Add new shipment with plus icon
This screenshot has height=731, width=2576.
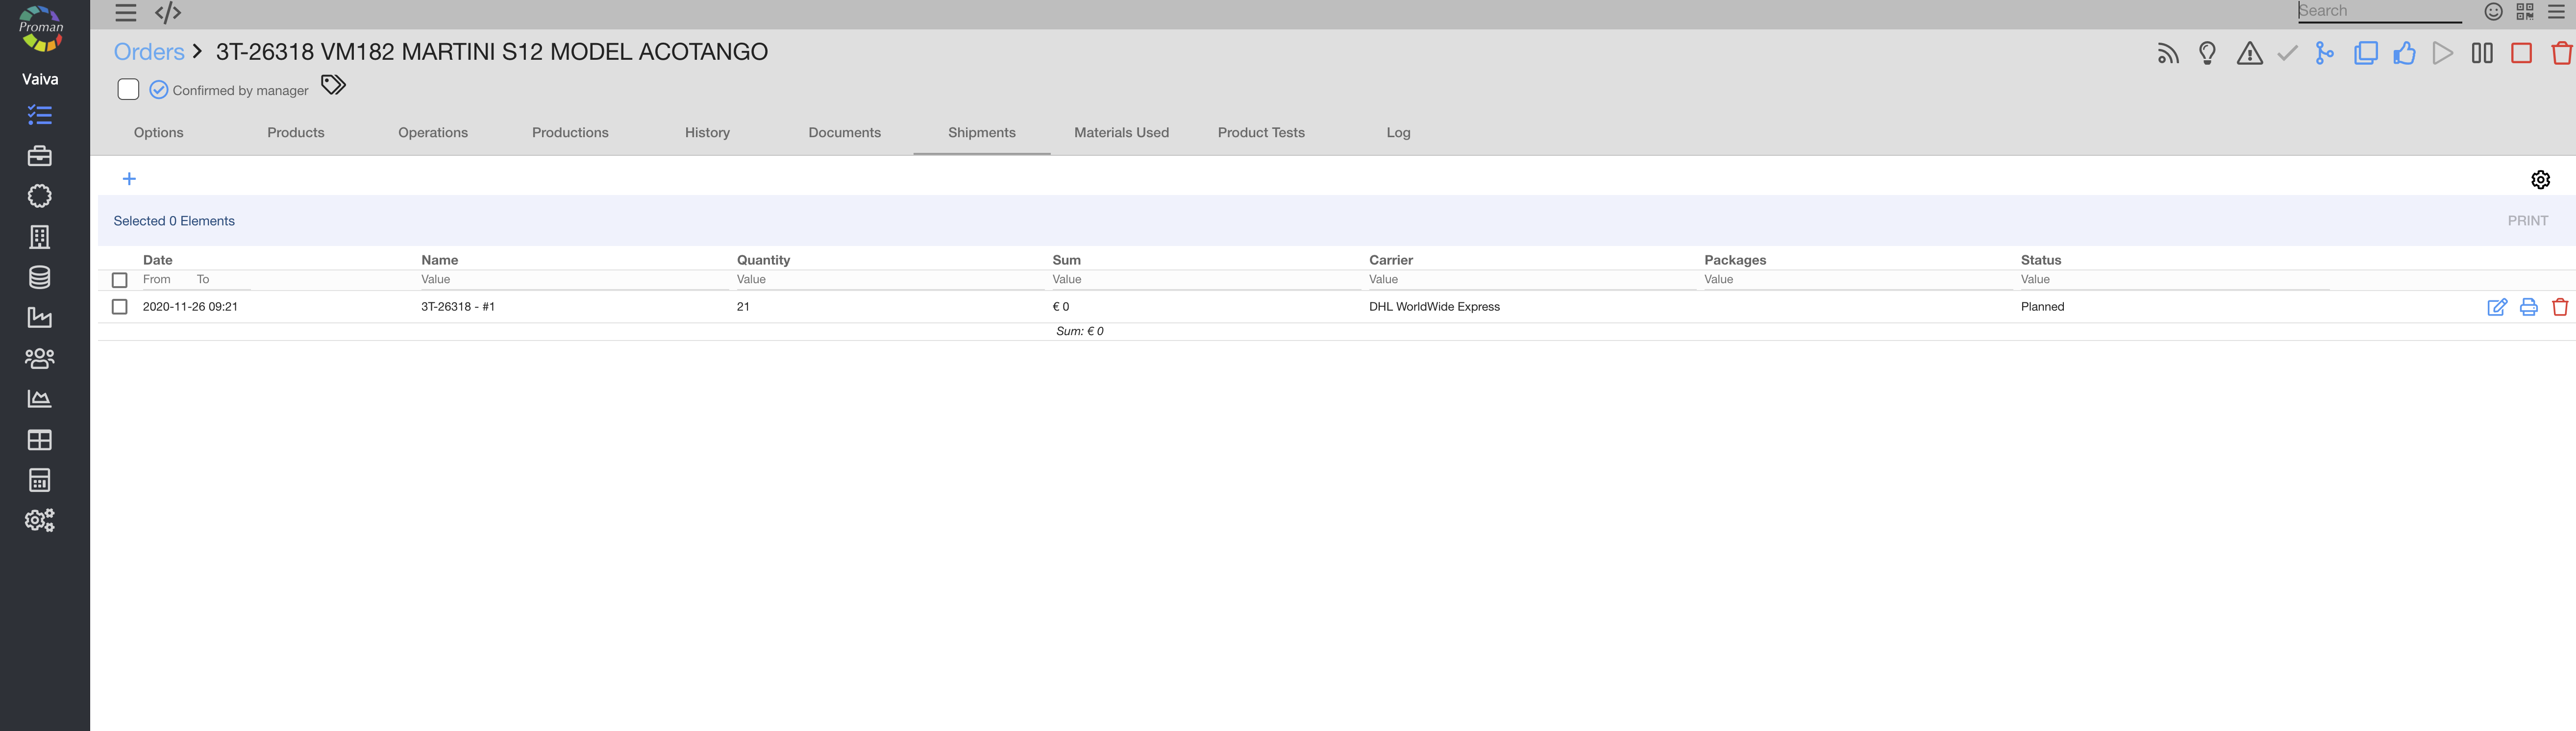(x=129, y=179)
